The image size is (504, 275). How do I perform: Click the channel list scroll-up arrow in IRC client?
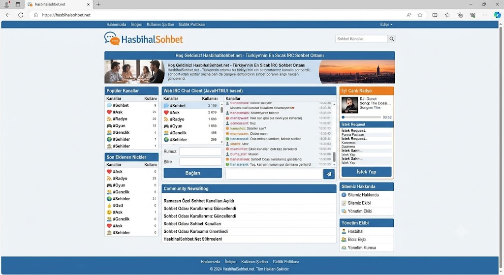coord(221,105)
